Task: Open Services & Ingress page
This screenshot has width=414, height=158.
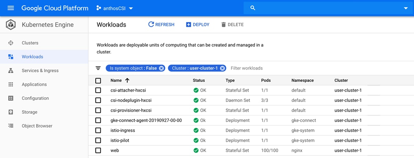Action: pyautogui.click(x=44, y=71)
